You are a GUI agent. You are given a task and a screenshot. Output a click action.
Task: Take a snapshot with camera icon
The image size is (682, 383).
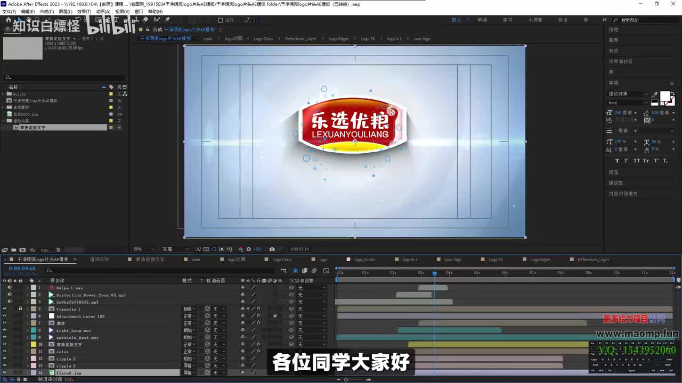coord(272,249)
